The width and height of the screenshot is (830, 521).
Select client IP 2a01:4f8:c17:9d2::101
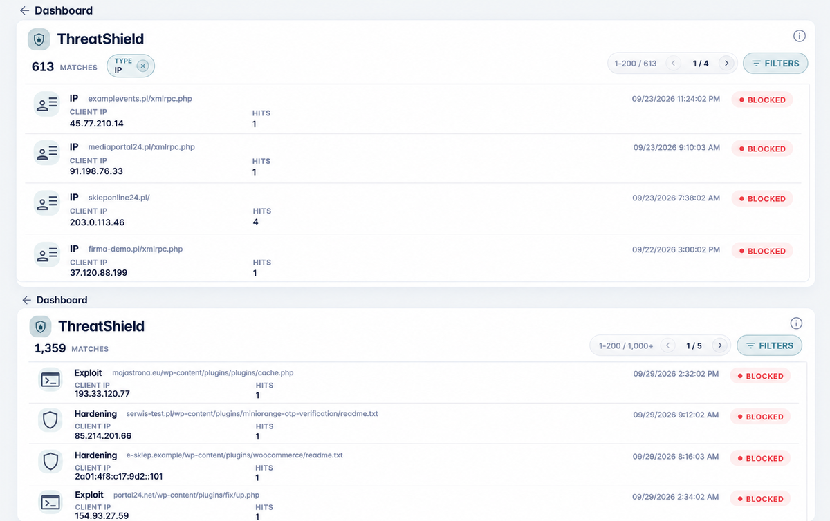tap(119, 477)
